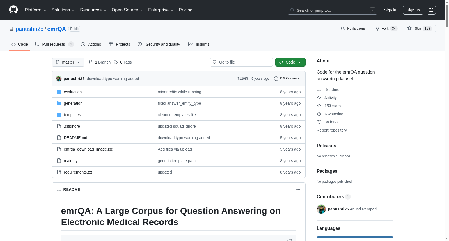Open the command palette icon button
The height and width of the screenshot is (241, 449).
click(x=431, y=10)
